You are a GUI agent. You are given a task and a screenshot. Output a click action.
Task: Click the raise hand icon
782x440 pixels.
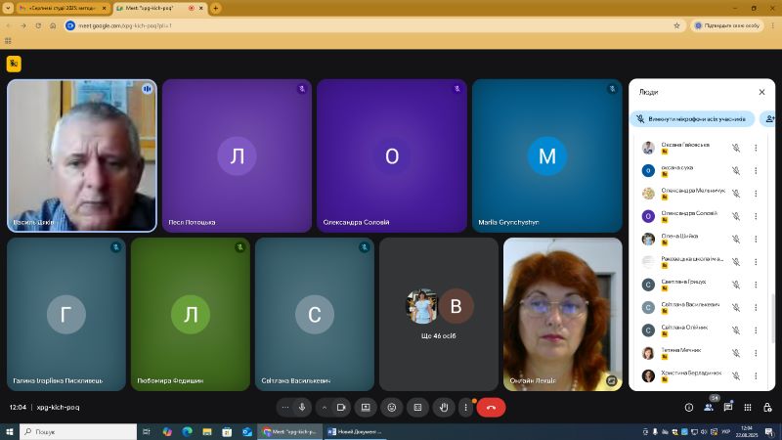pos(444,407)
